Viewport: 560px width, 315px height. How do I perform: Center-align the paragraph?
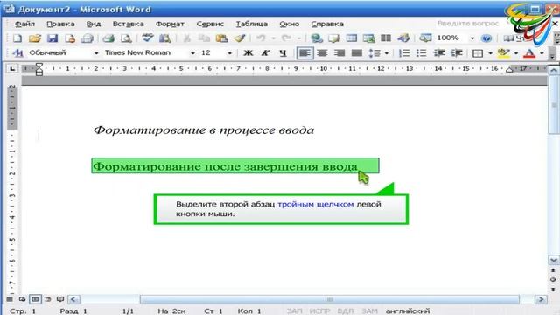coord(322,53)
